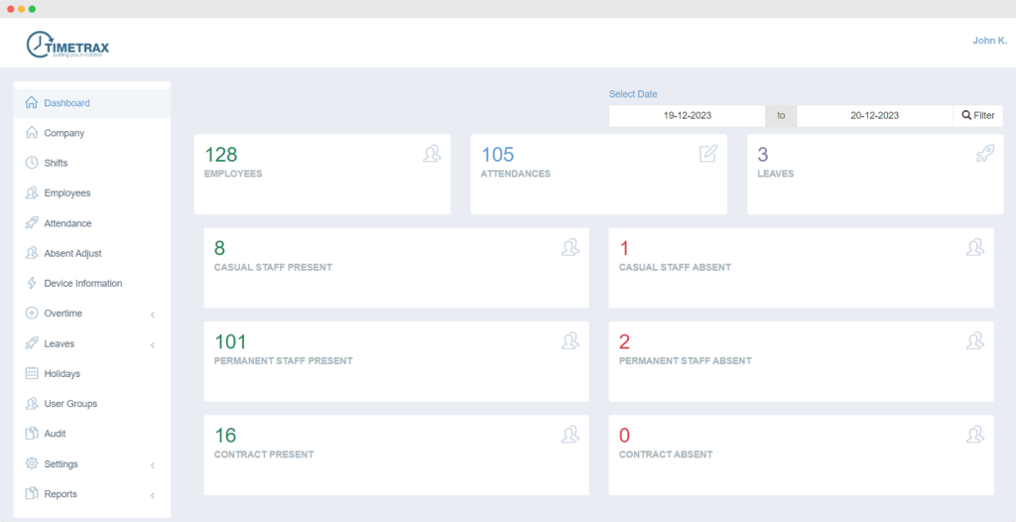The width and height of the screenshot is (1016, 522).
Task: Expand the Overtime submenu chevron
Action: [x=153, y=315]
